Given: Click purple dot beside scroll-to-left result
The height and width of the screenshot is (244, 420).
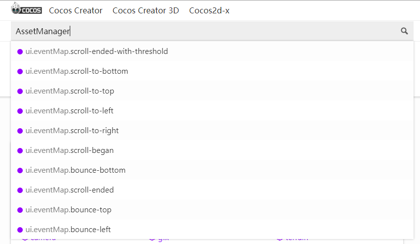Looking at the screenshot, I should pos(20,111).
